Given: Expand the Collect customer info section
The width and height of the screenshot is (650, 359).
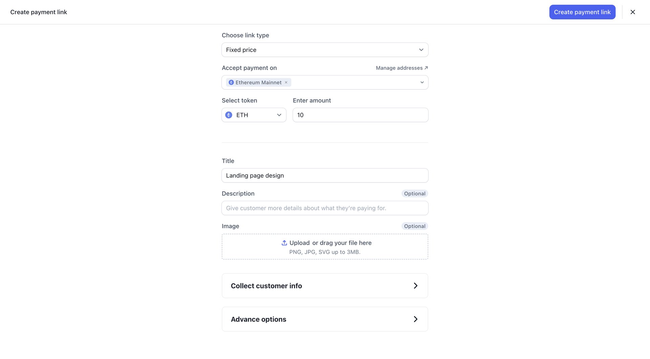Looking at the screenshot, I should coord(325,286).
